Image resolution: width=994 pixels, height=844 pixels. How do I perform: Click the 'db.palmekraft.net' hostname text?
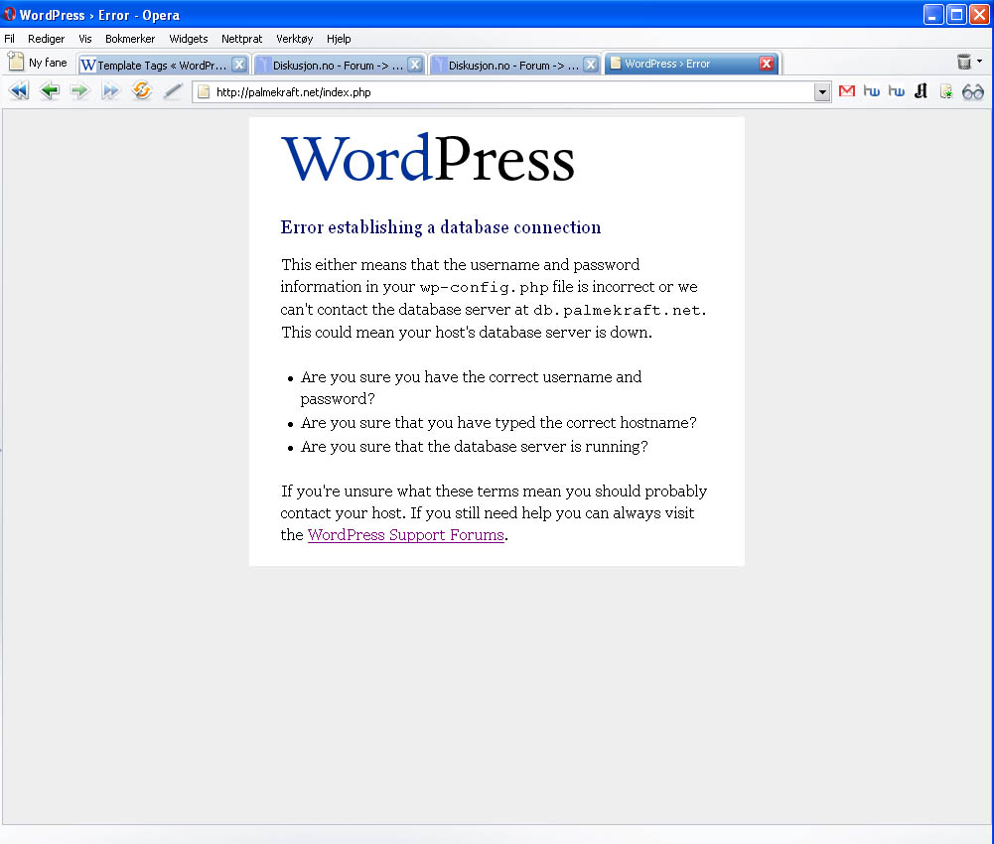click(617, 310)
